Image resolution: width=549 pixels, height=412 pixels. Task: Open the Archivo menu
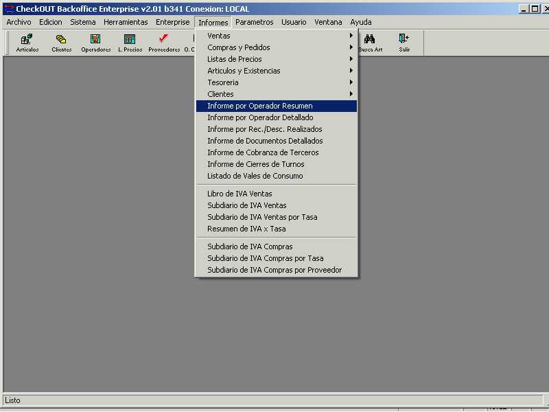[x=19, y=22]
